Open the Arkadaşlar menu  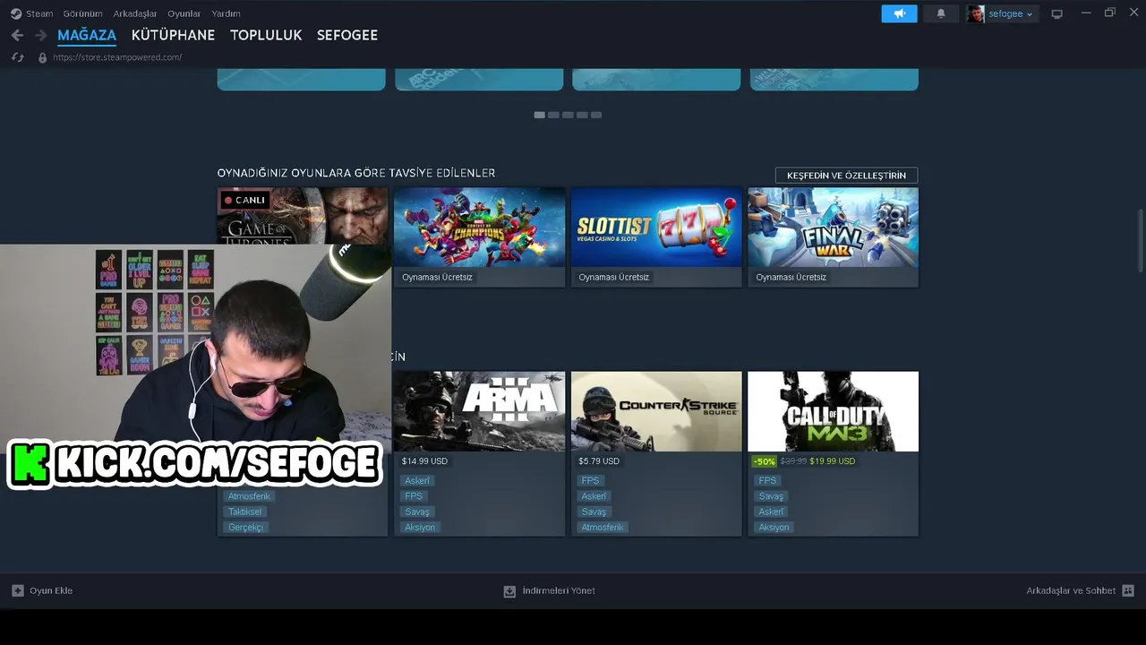pos(135,13)
